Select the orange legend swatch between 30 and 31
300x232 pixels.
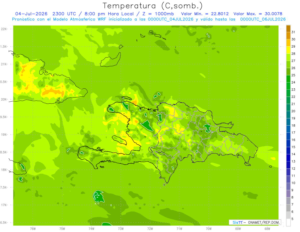pyautogui.click(x=288, y=36)
